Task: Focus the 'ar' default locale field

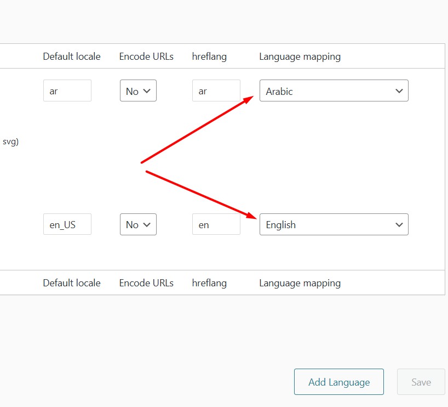Action: pos(67,91)
